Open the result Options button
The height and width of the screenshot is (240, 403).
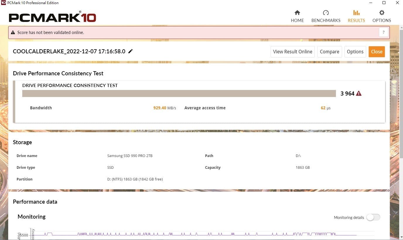click(x=355, y=52)
